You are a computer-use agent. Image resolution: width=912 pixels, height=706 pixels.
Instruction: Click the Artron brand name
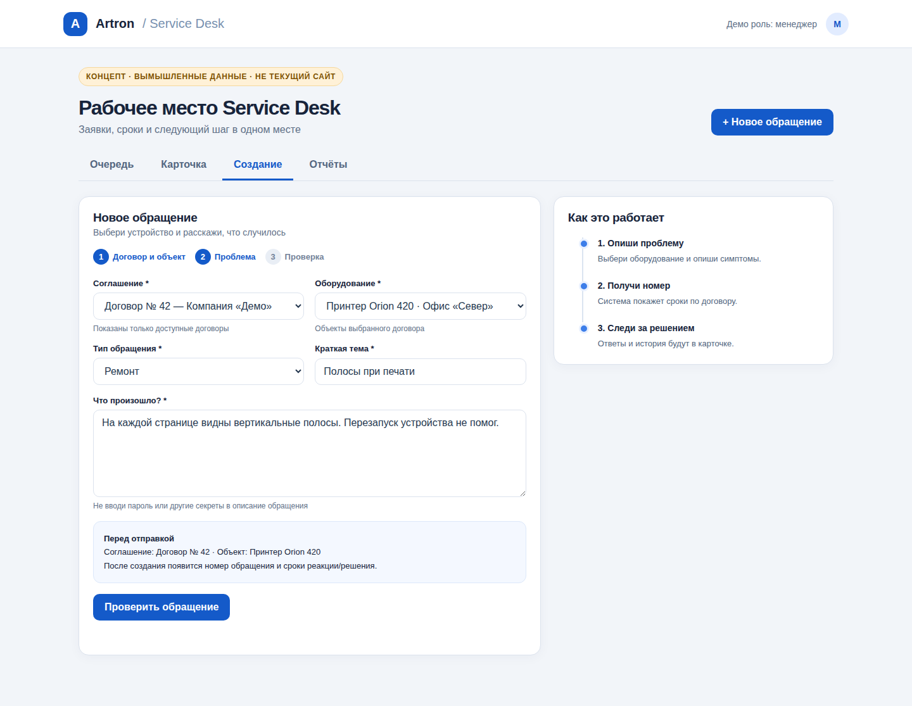(115, 24)
